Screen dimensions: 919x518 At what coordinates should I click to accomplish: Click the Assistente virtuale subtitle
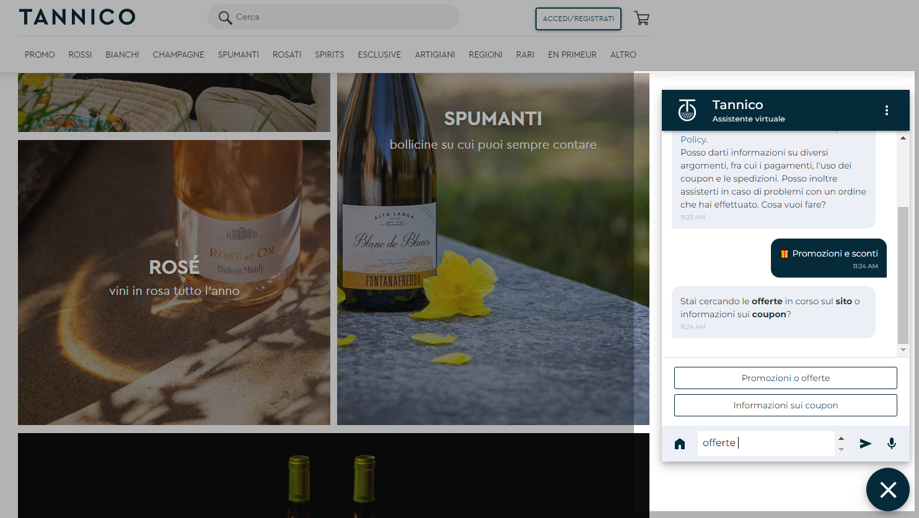point(749,119)
